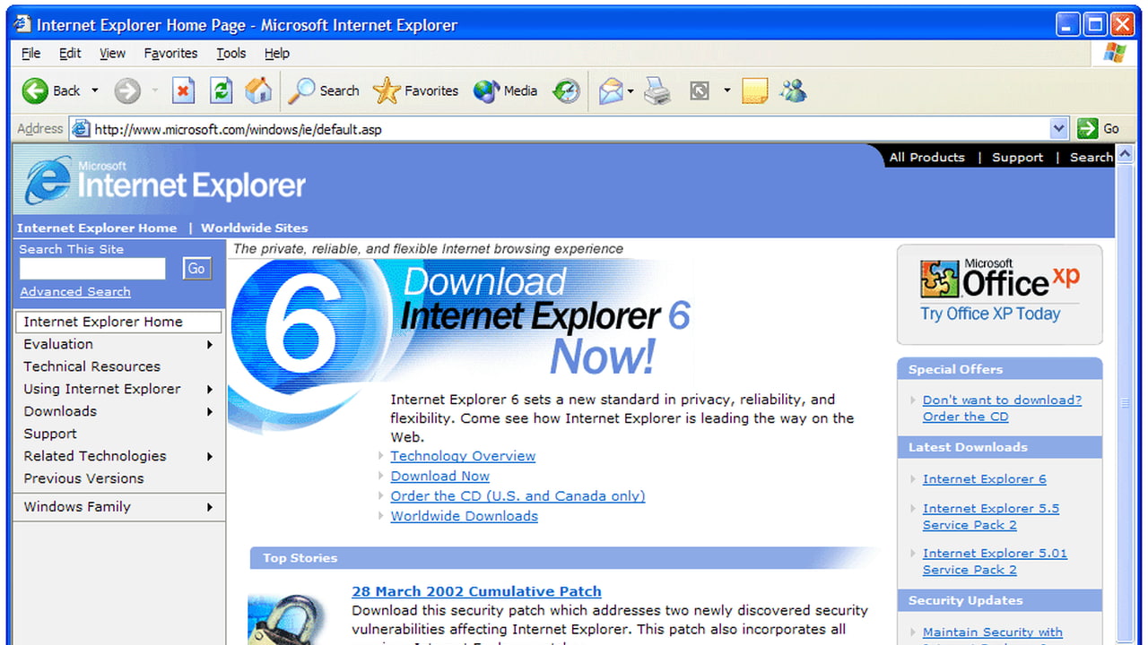Open the History clock icon

[566, 90]
